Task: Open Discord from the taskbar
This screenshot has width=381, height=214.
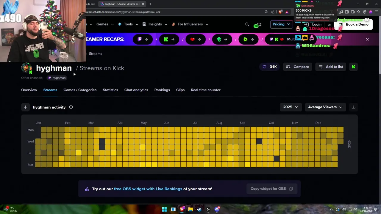Action: [217, 209]
